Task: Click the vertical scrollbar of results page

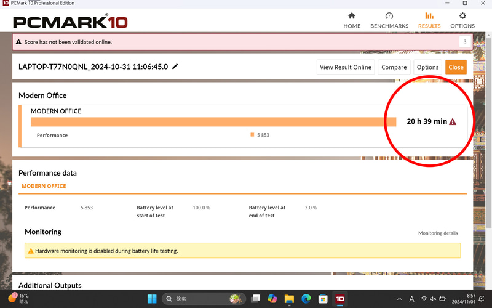Action: pyautogui.click(x=488, y=132)
